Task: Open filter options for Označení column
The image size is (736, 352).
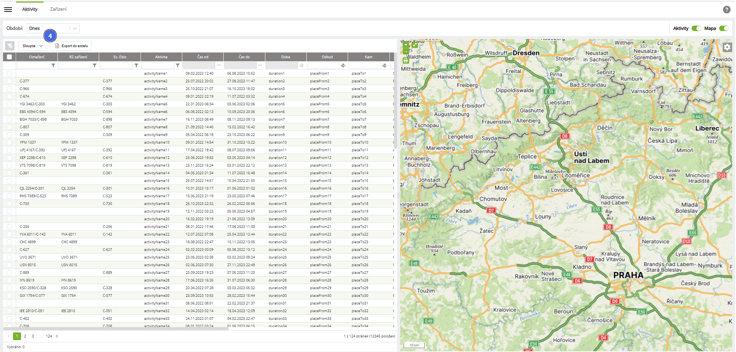Action: 53,65
